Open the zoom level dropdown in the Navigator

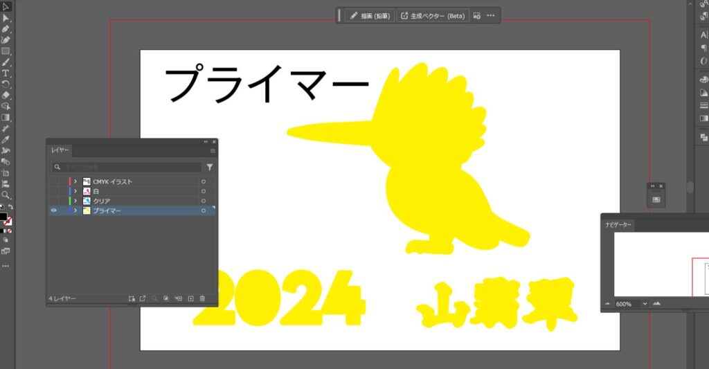645,304
